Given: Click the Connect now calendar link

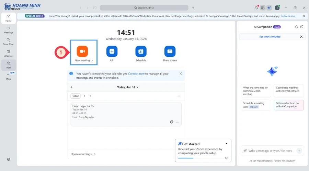Looking at the screenshot, I should 136,74.
